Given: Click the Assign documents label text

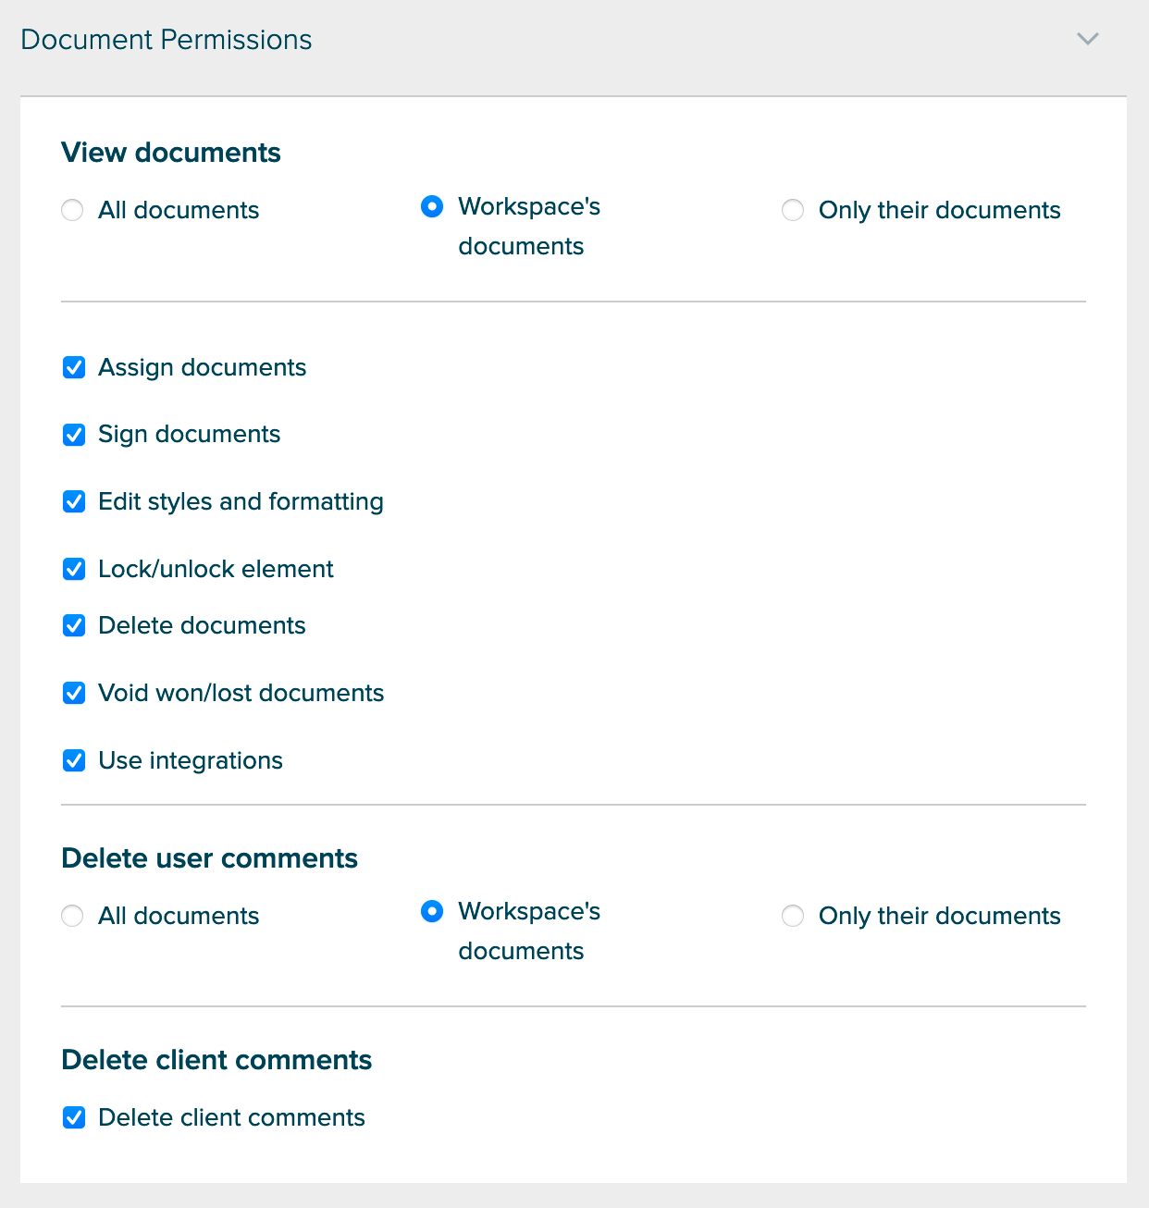Looking at the screenshot, I should click(x=202, y=367).
